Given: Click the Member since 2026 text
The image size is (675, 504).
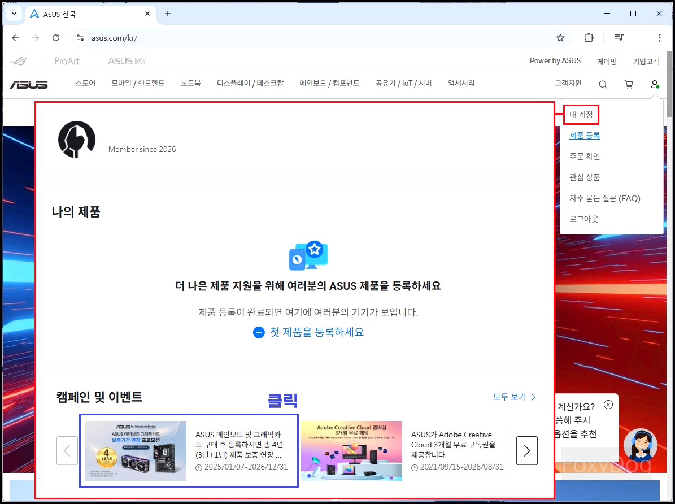Looking at the screenshot, I should (x=142, y=150).
